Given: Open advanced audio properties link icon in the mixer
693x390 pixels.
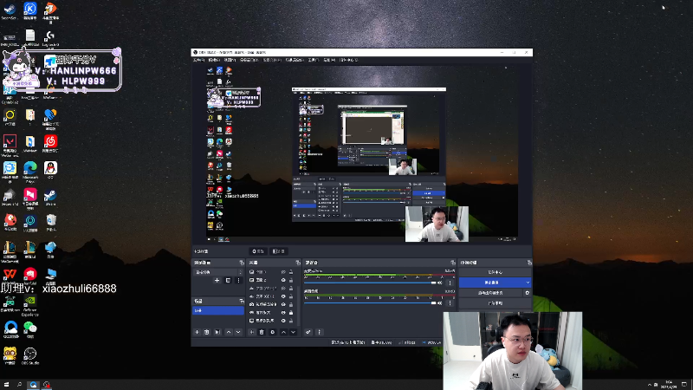Looking at the screenshot, I should [x=308, y=332].
